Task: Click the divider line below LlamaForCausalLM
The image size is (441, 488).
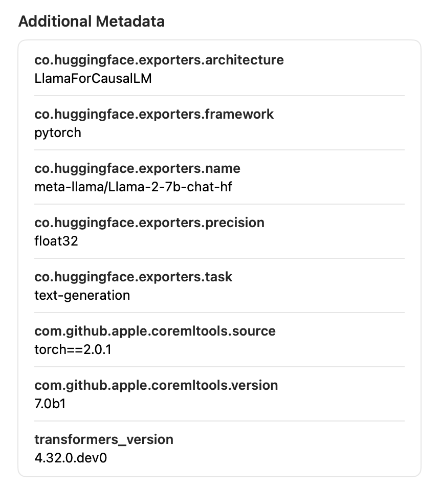Action: 219,96
